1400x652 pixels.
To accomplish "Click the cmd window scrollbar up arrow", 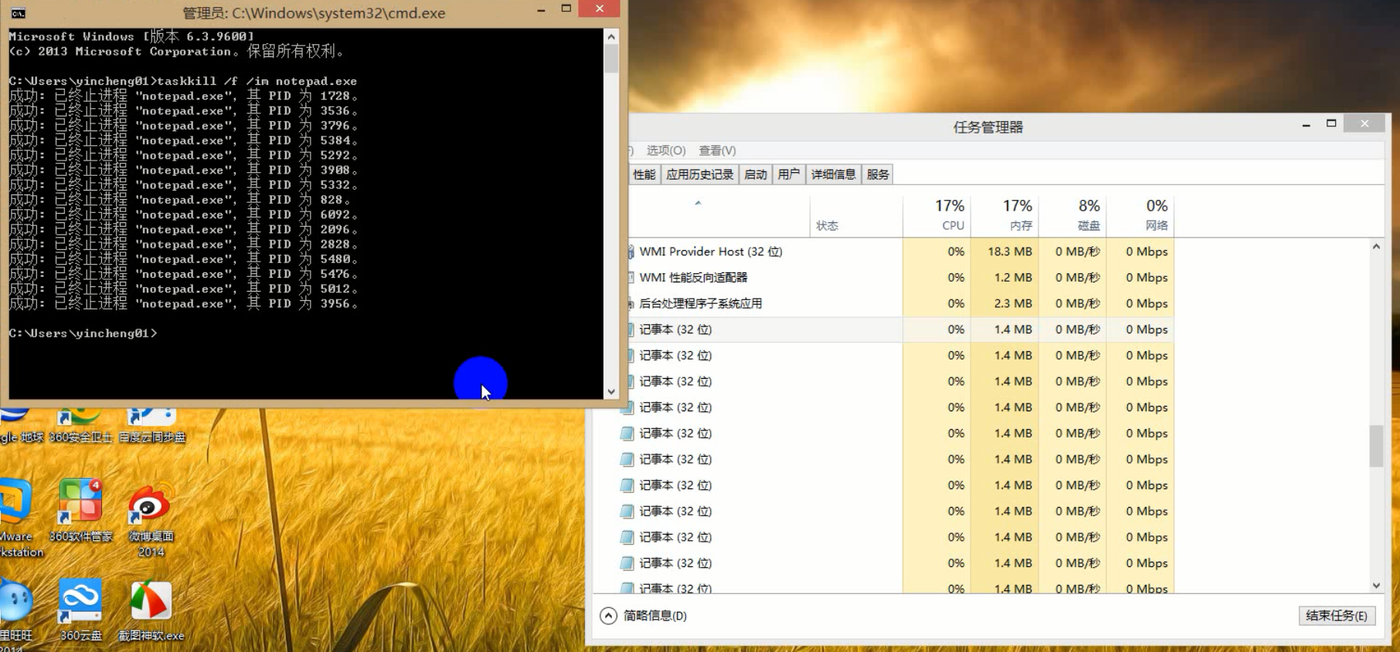I will pyautogui.click(x=611, y=36).
